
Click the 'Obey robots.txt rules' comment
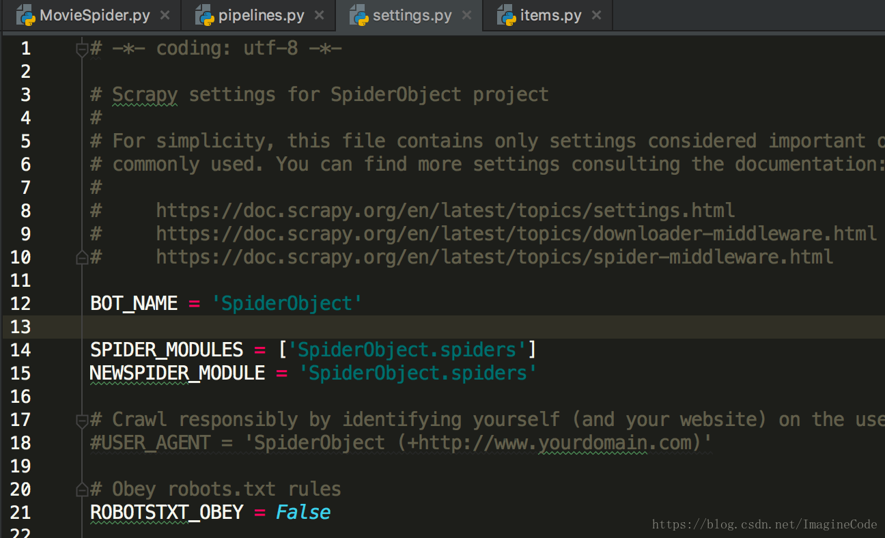coord(216,490)
